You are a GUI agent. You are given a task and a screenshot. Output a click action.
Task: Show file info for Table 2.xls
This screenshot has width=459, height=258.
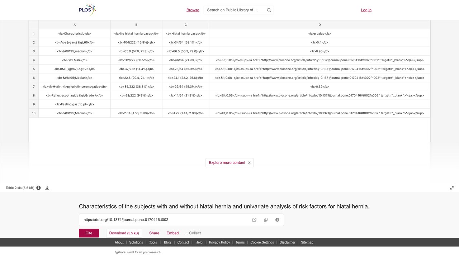pos(38,188)
